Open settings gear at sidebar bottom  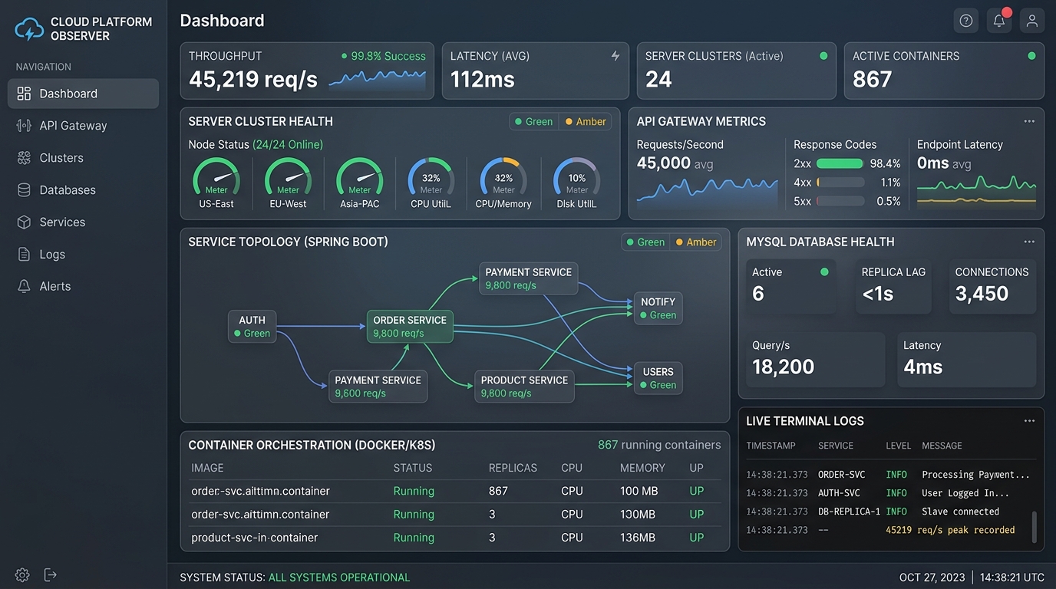22,575
